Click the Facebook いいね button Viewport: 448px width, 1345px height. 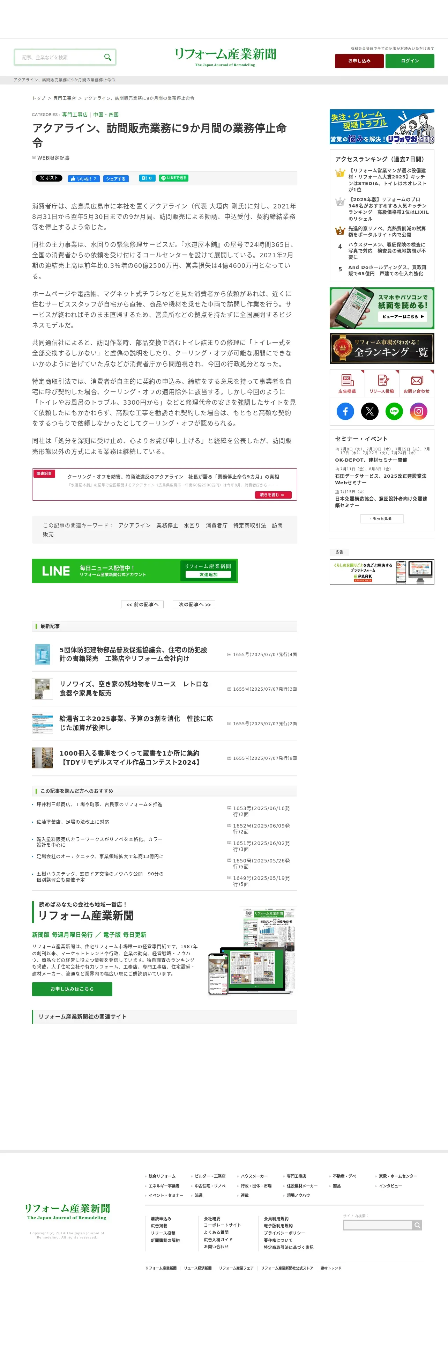(83, 178)
